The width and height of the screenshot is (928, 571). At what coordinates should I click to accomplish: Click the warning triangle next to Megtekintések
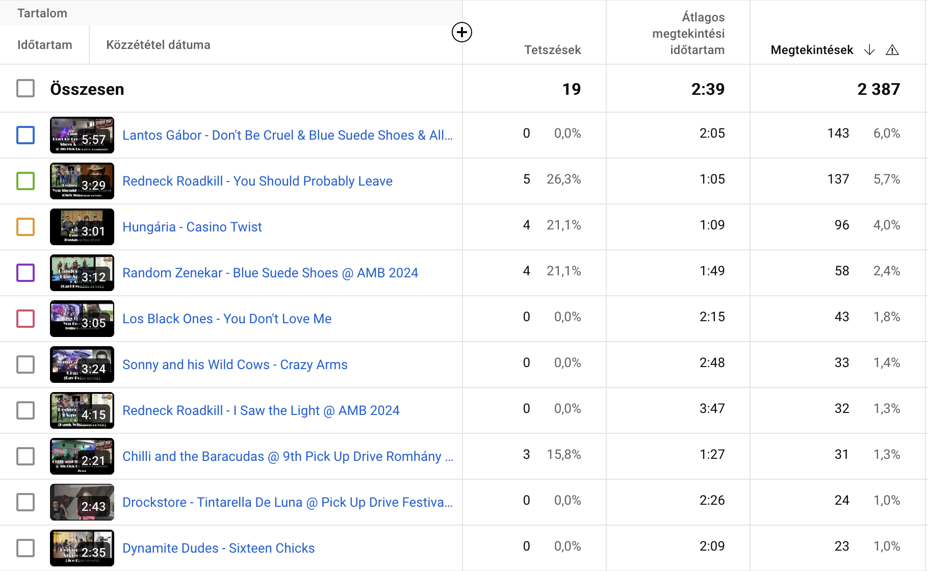[x=892, y=50]
